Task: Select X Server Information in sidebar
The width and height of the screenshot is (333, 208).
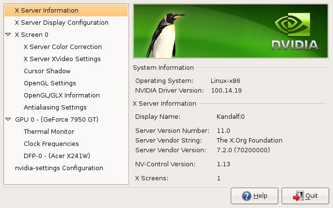Action: [x=66, y=10]
